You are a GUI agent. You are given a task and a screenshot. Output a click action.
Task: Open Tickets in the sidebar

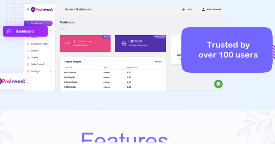[x=35, y=58]
